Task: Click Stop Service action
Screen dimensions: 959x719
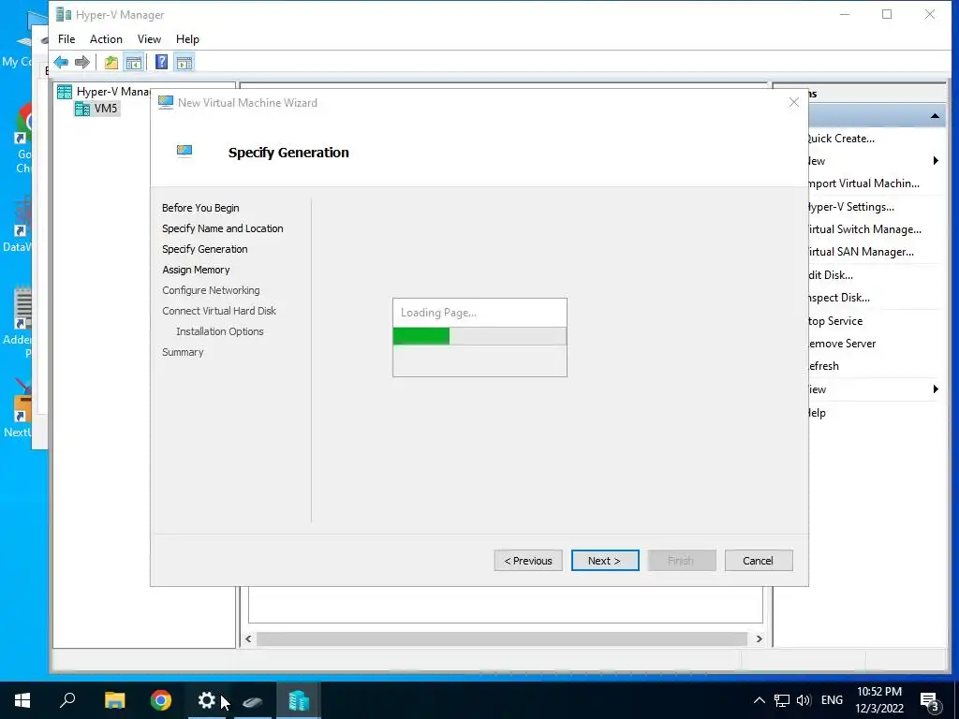Action: pyautogui.click(x=835, y=321)
